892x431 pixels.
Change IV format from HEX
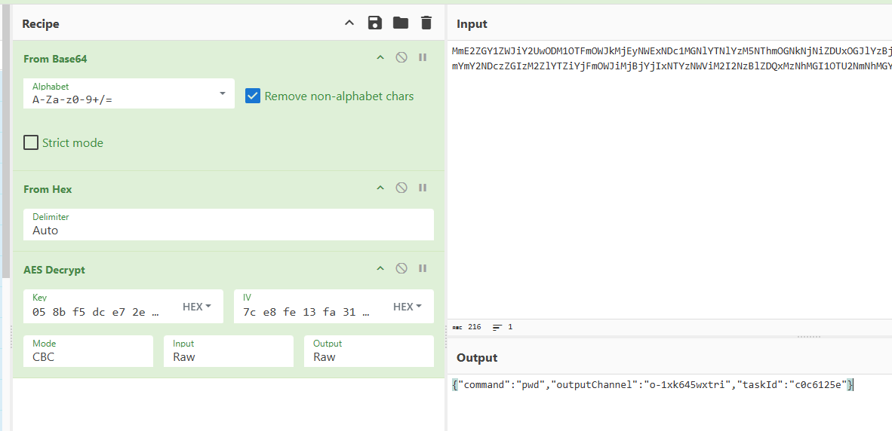tap(408, 307)
